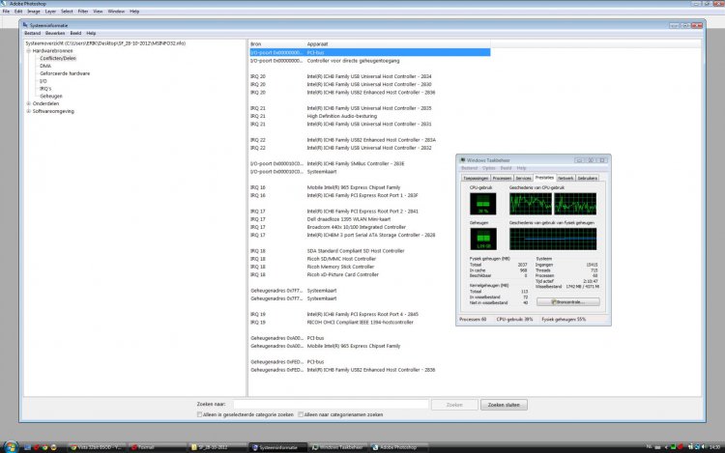725x453 pixels.
Task: Expand the Onderdelen tree node
Action: (x=29, y=104)
